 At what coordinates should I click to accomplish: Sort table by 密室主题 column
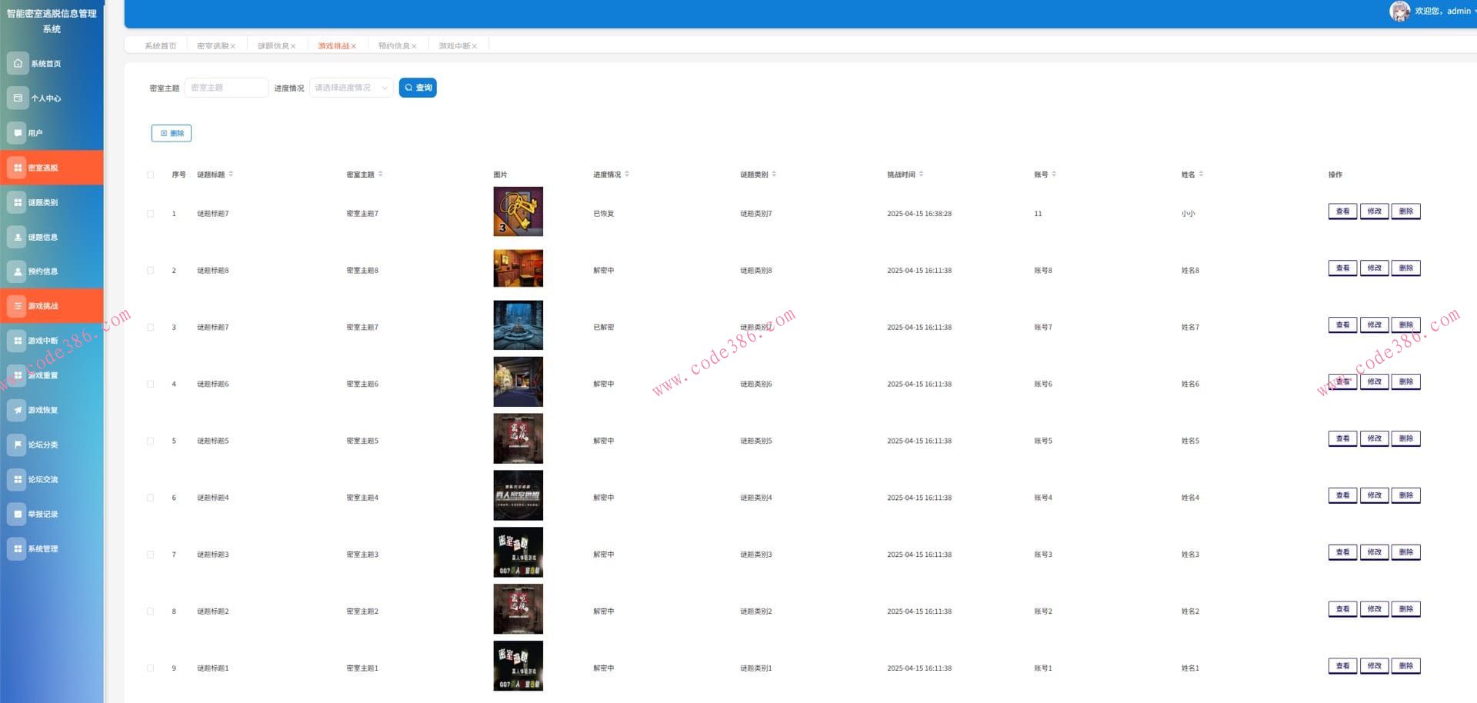[x=381, y=174]
